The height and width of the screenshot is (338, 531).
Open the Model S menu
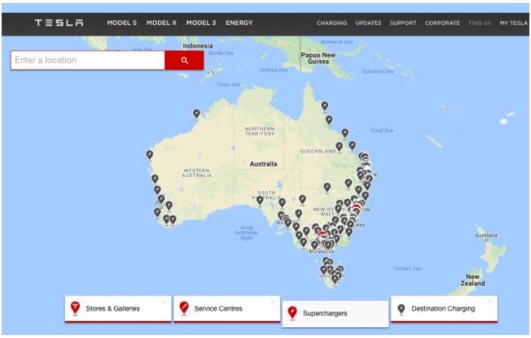[x=122, y=23]
